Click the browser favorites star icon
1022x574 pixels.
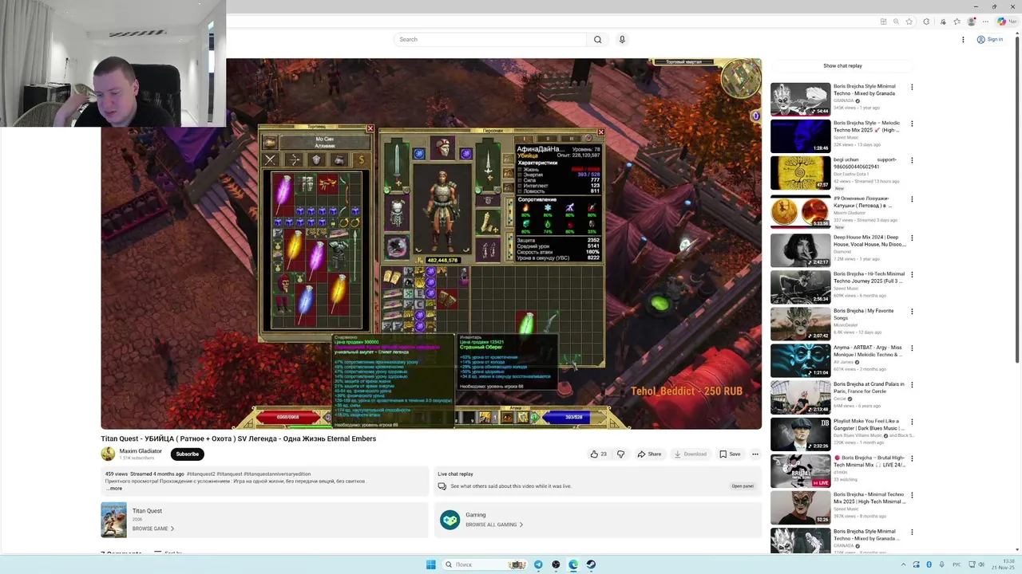pos(909,22)
